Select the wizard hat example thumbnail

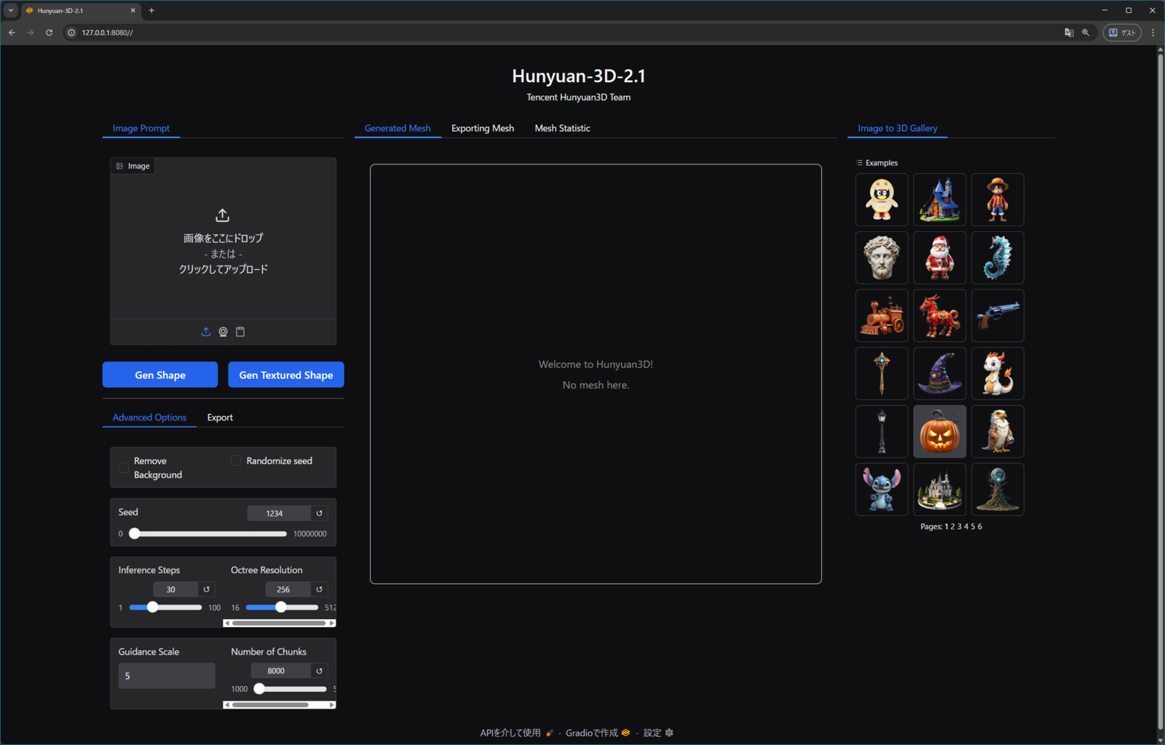click(x=940, y=373)
